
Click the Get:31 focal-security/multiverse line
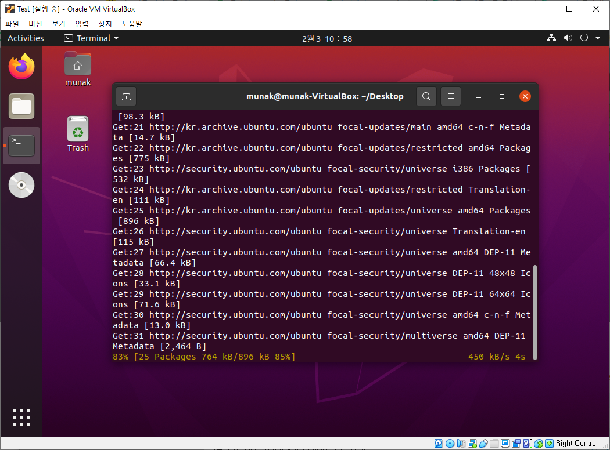pyautogui.click(x=319, y=336)
